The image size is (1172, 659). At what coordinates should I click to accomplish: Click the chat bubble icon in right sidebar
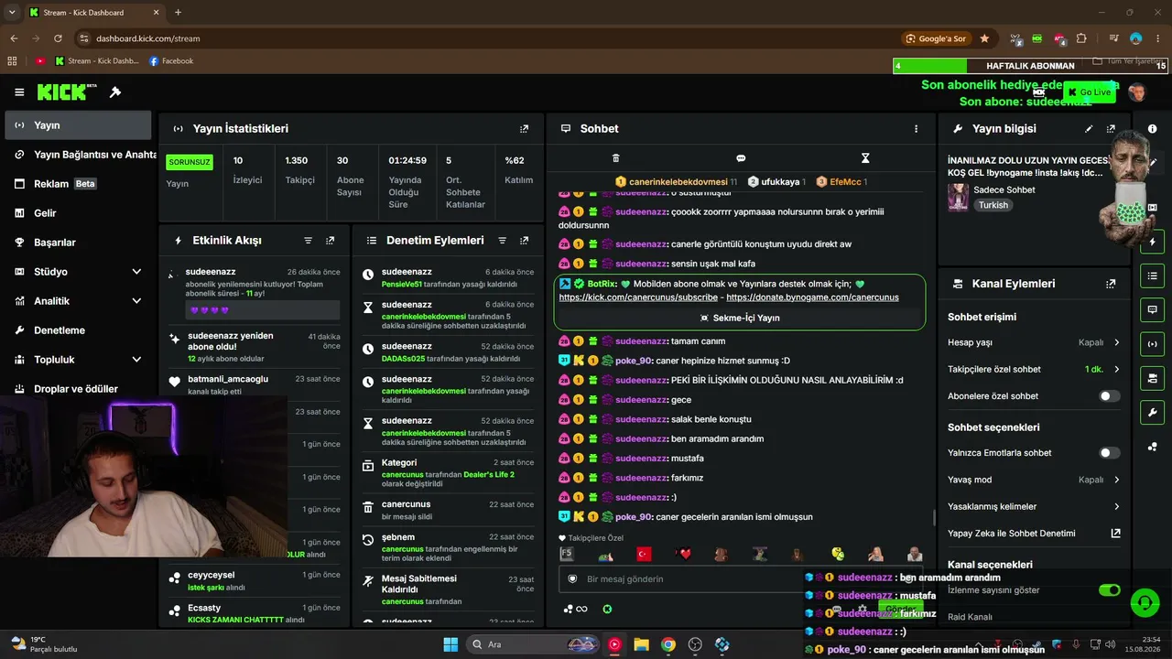(x=1153, y=310)
